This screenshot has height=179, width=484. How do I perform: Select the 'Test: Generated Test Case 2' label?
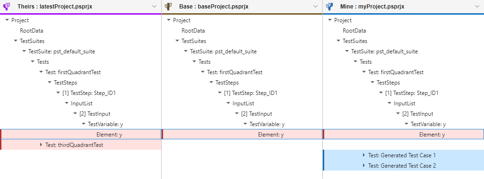tap(402, 166)
